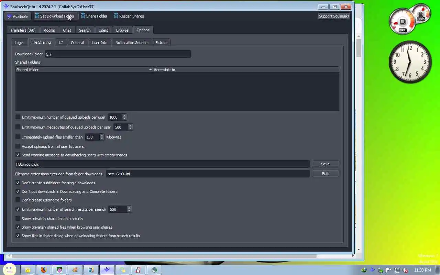Switch to the Extras sub-tab
Viewport: 440px width, 275px height.
pos(161,43)
